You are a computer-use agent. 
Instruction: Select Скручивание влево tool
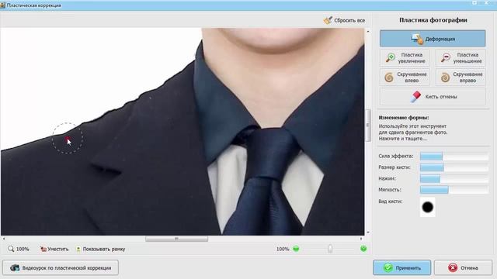pos(405,77)
